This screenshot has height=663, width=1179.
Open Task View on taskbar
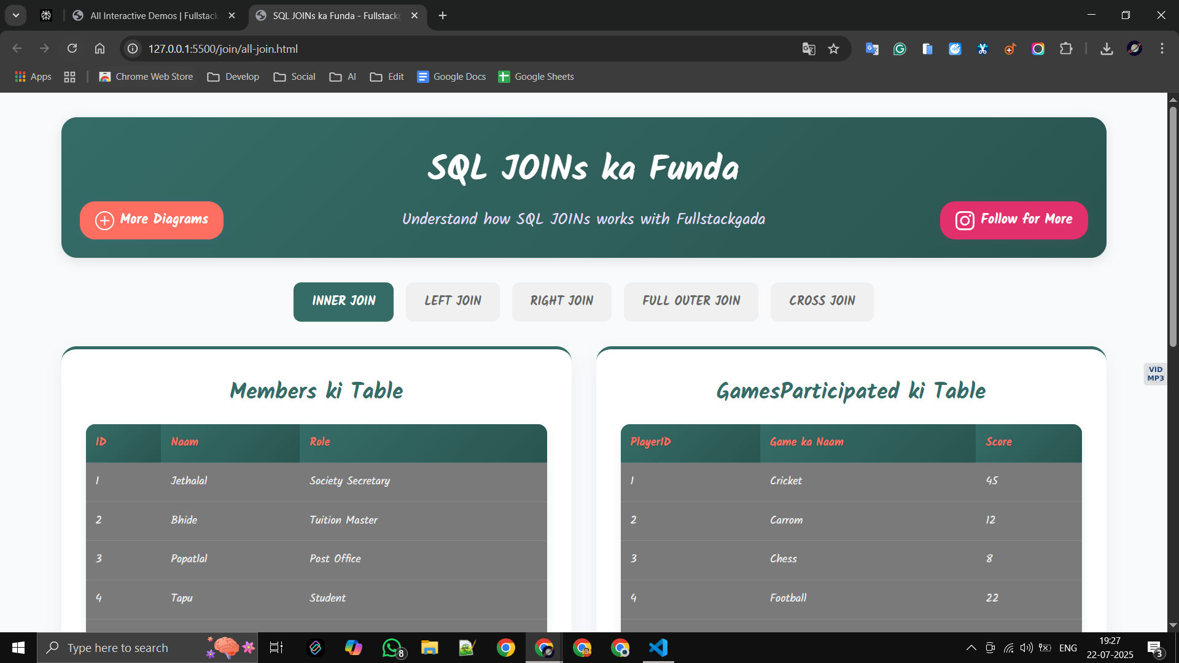click(276, 648)
